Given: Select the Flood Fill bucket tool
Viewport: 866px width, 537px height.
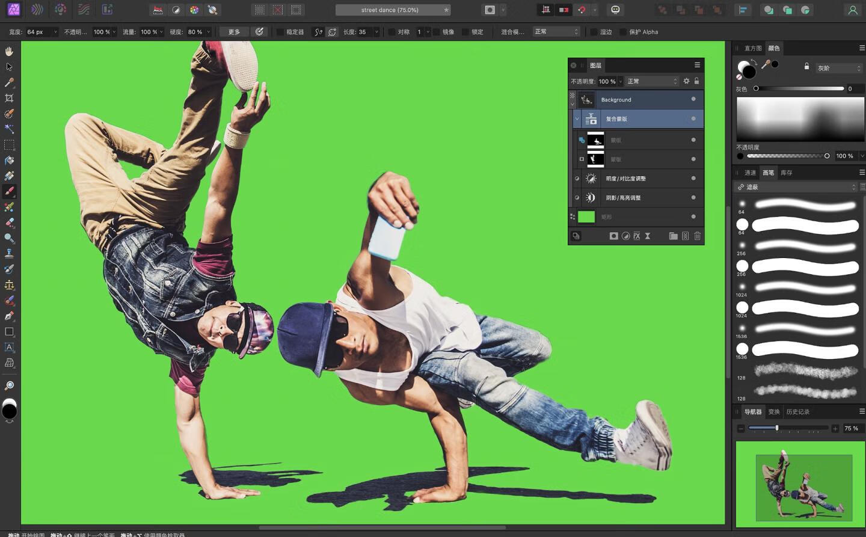Looking at the screenshot, I should [x=9, y=161].
